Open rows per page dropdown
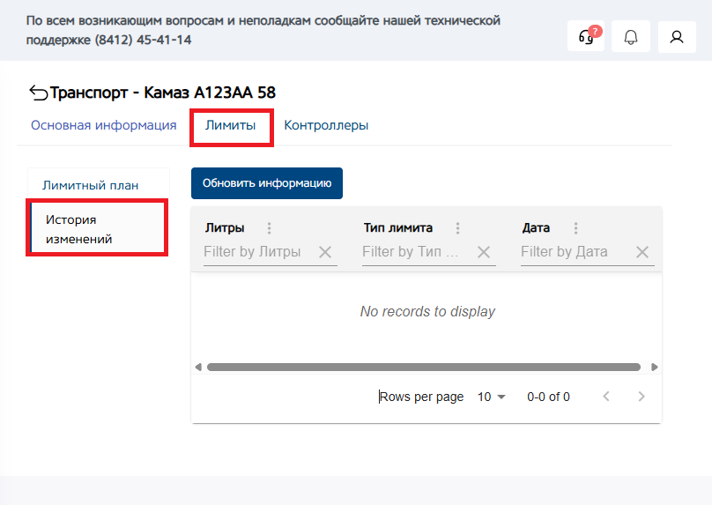The height and width of the screenshot is (505, 712). pyautogui.click(x=492, y=397)
